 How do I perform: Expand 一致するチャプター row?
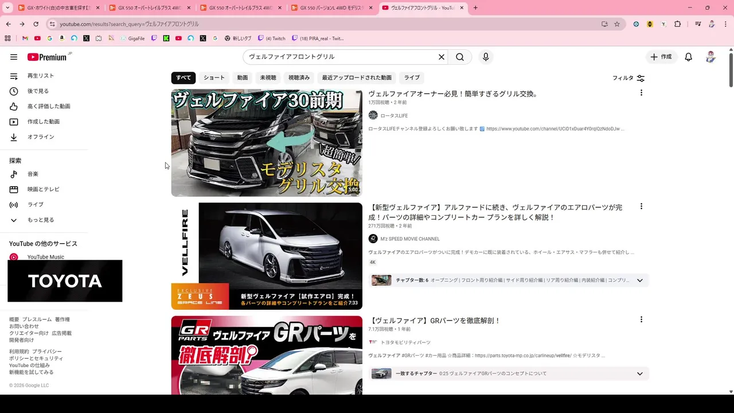pos(508,373)
